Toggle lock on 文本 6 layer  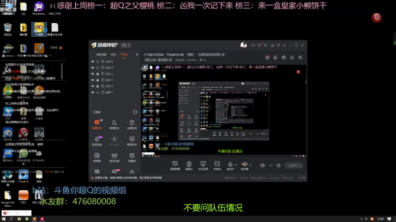point(98,61)
